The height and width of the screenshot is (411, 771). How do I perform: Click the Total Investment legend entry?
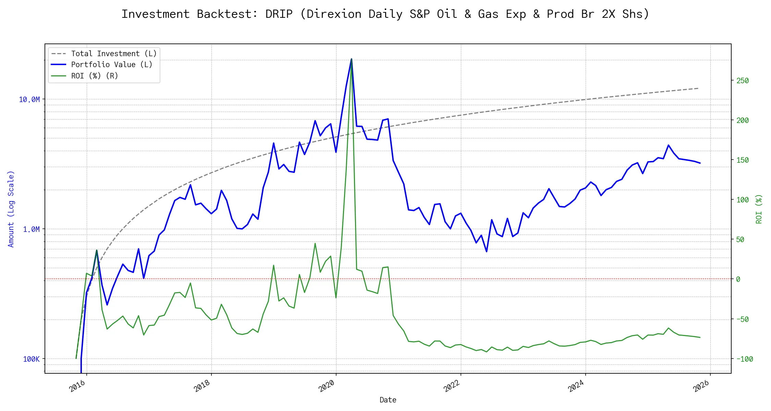coord(114,54)
